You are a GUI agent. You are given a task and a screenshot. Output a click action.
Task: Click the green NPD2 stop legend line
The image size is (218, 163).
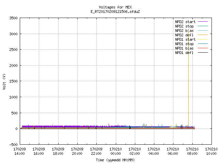pos(203,26)
